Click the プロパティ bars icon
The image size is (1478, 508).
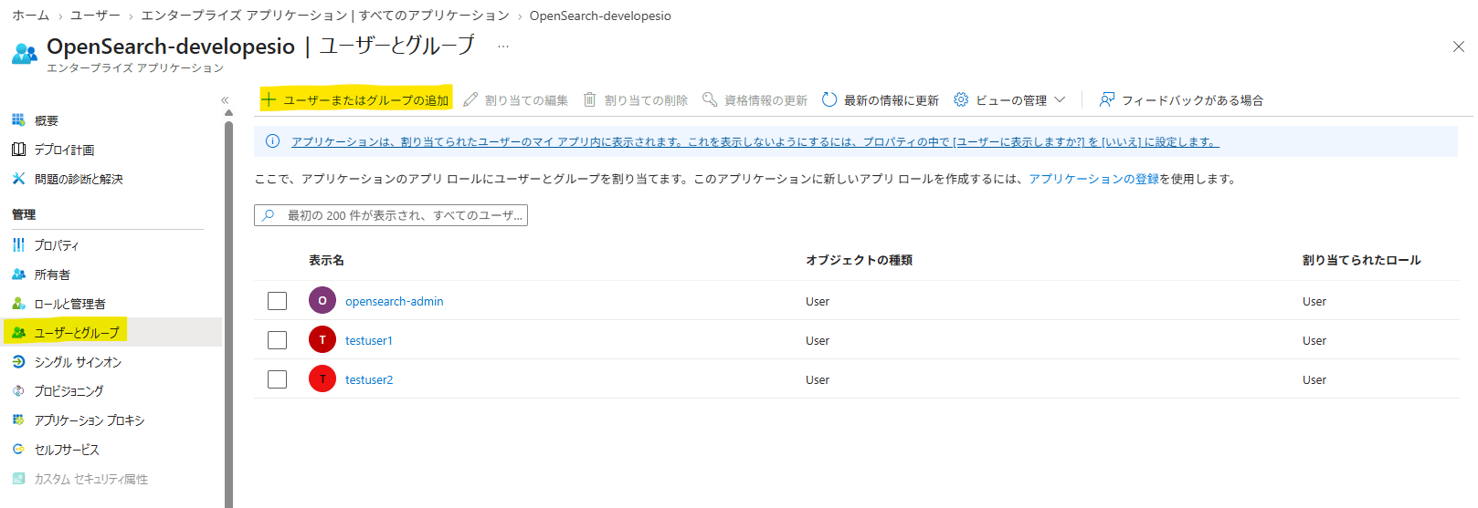[x=18, y=244]
